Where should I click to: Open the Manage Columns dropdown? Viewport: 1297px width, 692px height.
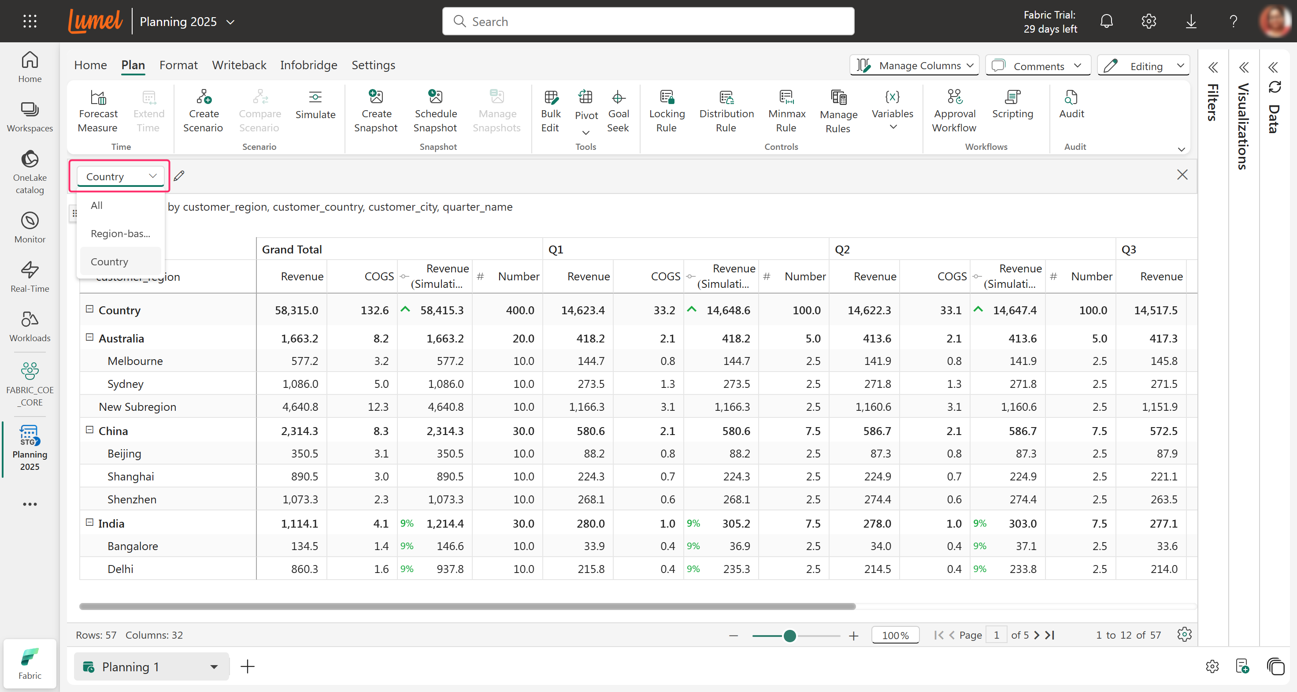[914, 66]
